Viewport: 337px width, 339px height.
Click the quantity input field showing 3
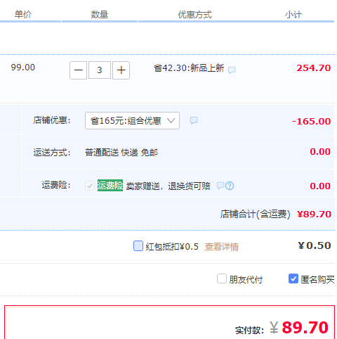[x=100, y=70]
